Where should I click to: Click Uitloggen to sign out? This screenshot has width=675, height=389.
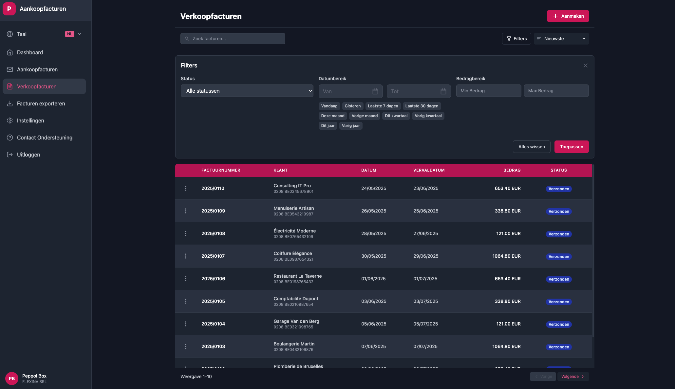point(44,155)
